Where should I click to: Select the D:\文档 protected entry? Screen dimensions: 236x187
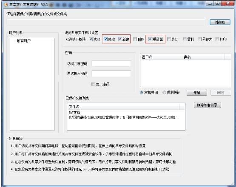(74, 113)
